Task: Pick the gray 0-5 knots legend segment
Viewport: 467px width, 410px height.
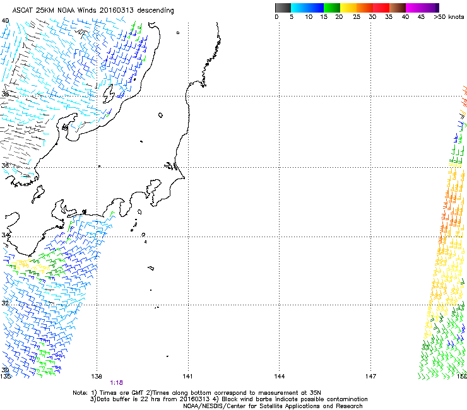Action: (283, 8)
